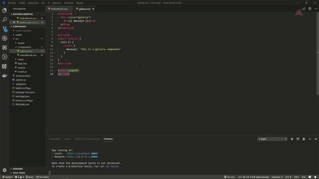Collapse the components folder

coord(24,47)
